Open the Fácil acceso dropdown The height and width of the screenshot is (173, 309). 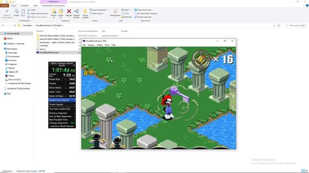click(97, 13)
